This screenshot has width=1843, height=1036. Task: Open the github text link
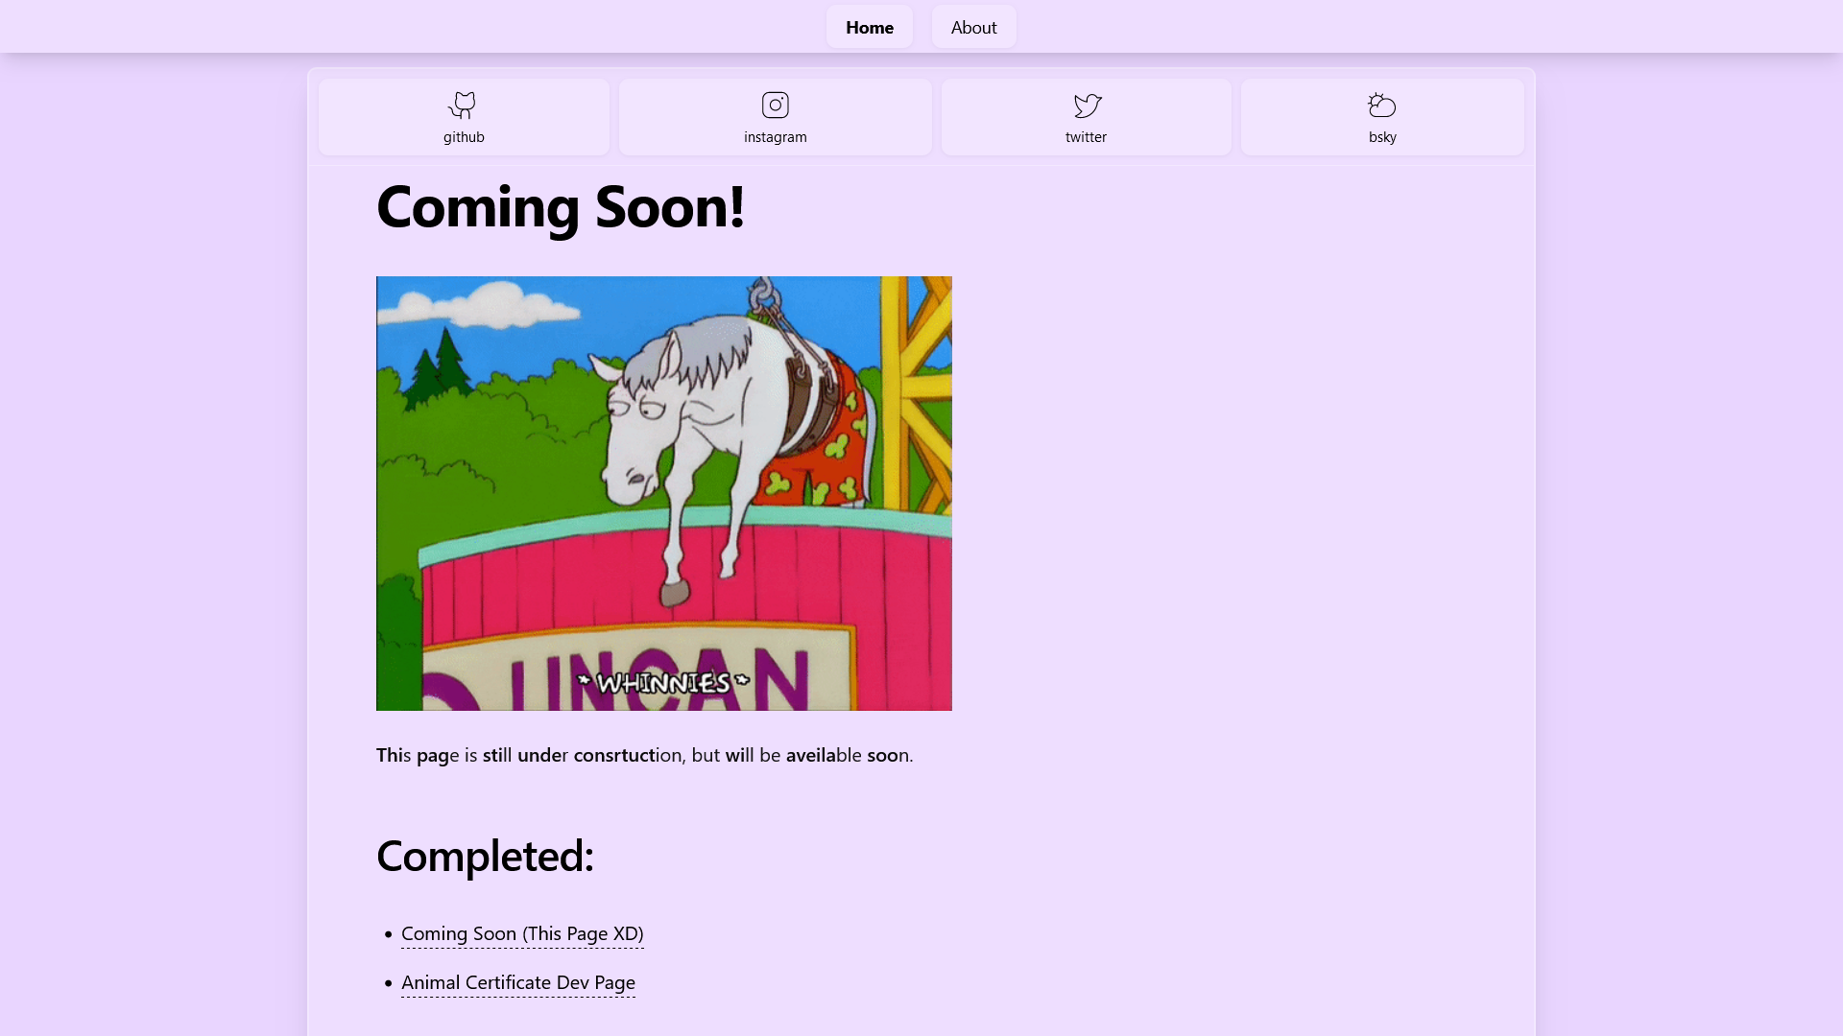coord(464,137)
